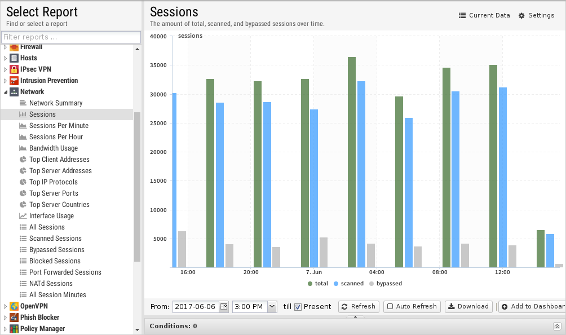Open the Bypassed Sessions report
The width and height of the screenshot is (566, 335).
pyautogui.click(x=57, y=250)
